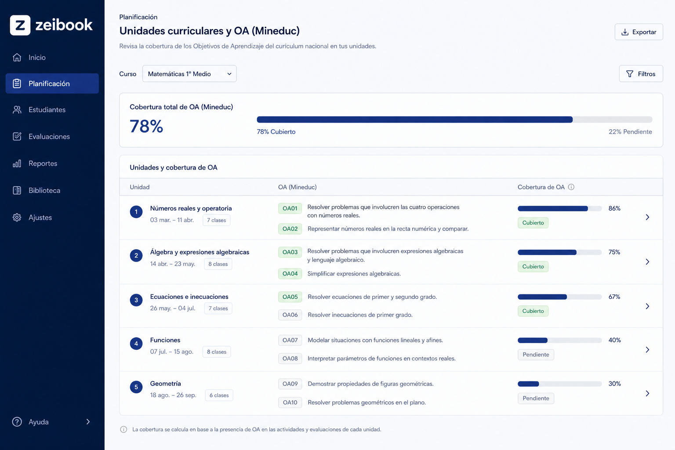The width and height of the screenshot is (675, 450).
Task: Click the unit number 5 badge
Action: coord(136,387)
